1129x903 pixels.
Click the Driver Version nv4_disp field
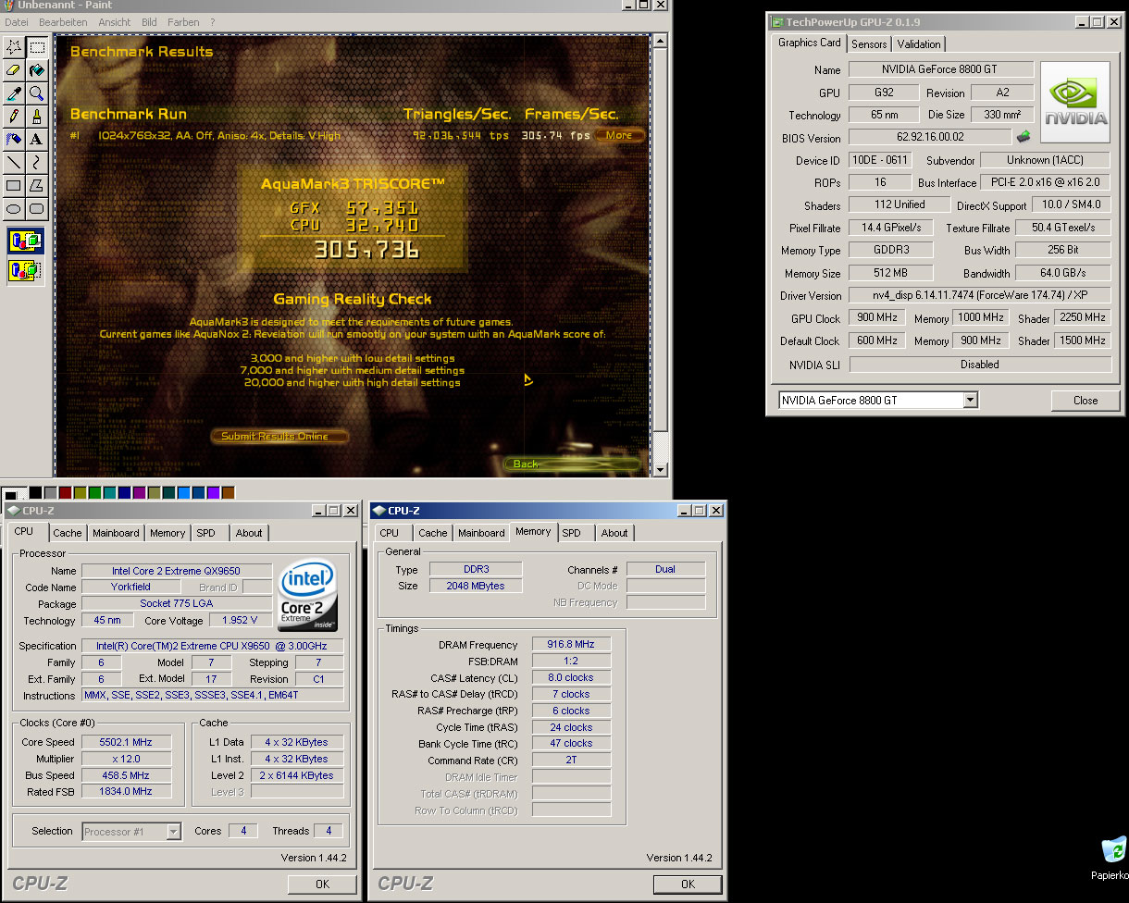click(x=980, y=295)
